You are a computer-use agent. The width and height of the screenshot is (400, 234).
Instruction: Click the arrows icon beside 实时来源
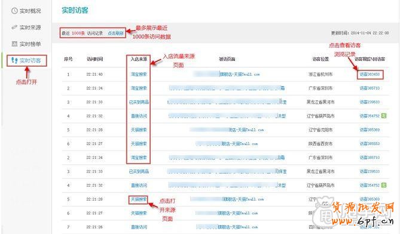[x=14, y=27]
